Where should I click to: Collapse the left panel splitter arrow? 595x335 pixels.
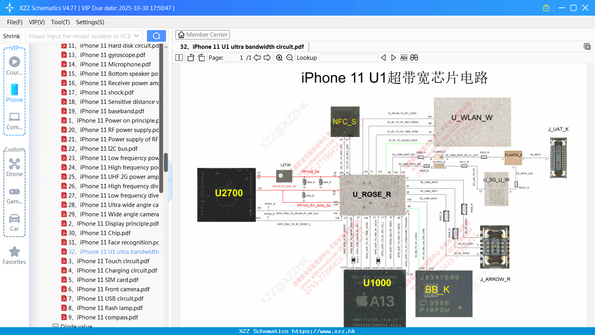pyautogui.click(x=170, y=181)
